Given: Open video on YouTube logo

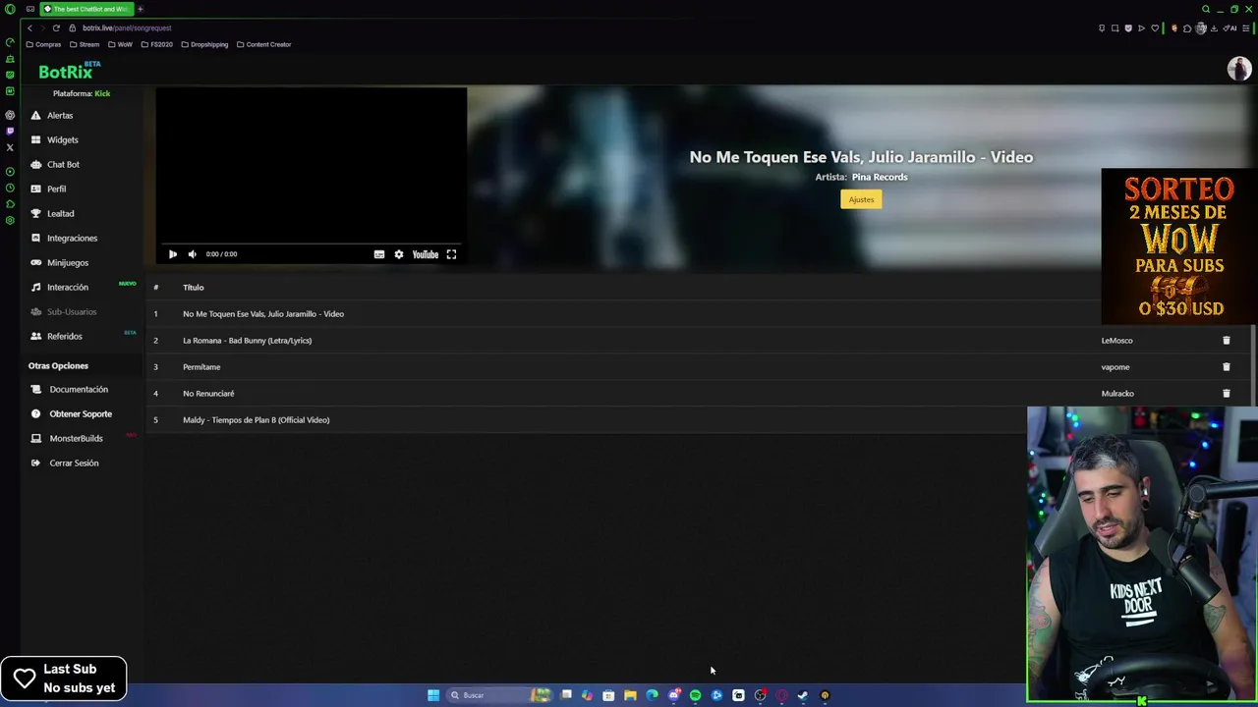Looking at the screenshot, I should (x=425, y=254).
